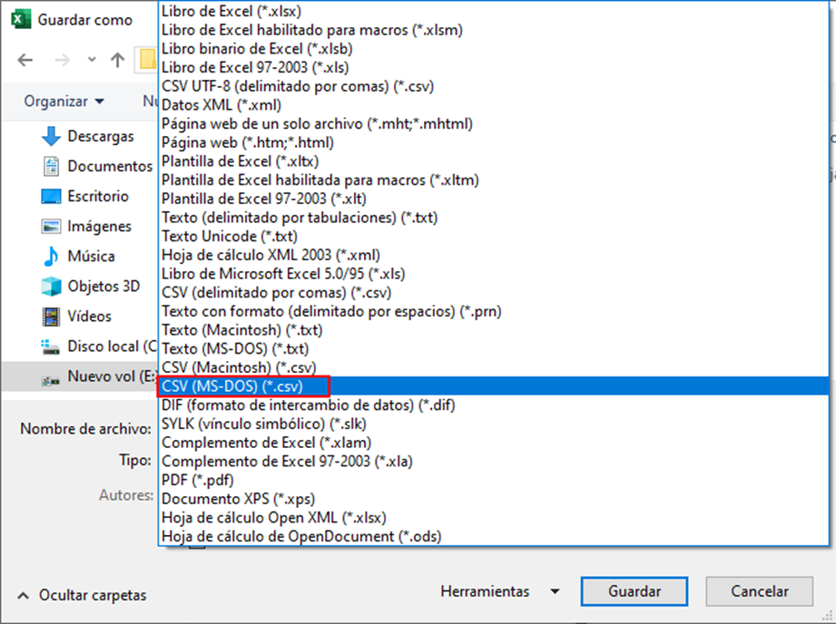
Task: Choose CSV (MS-DOS) (*.csv) file type
Action: click(x=244, y=387)
